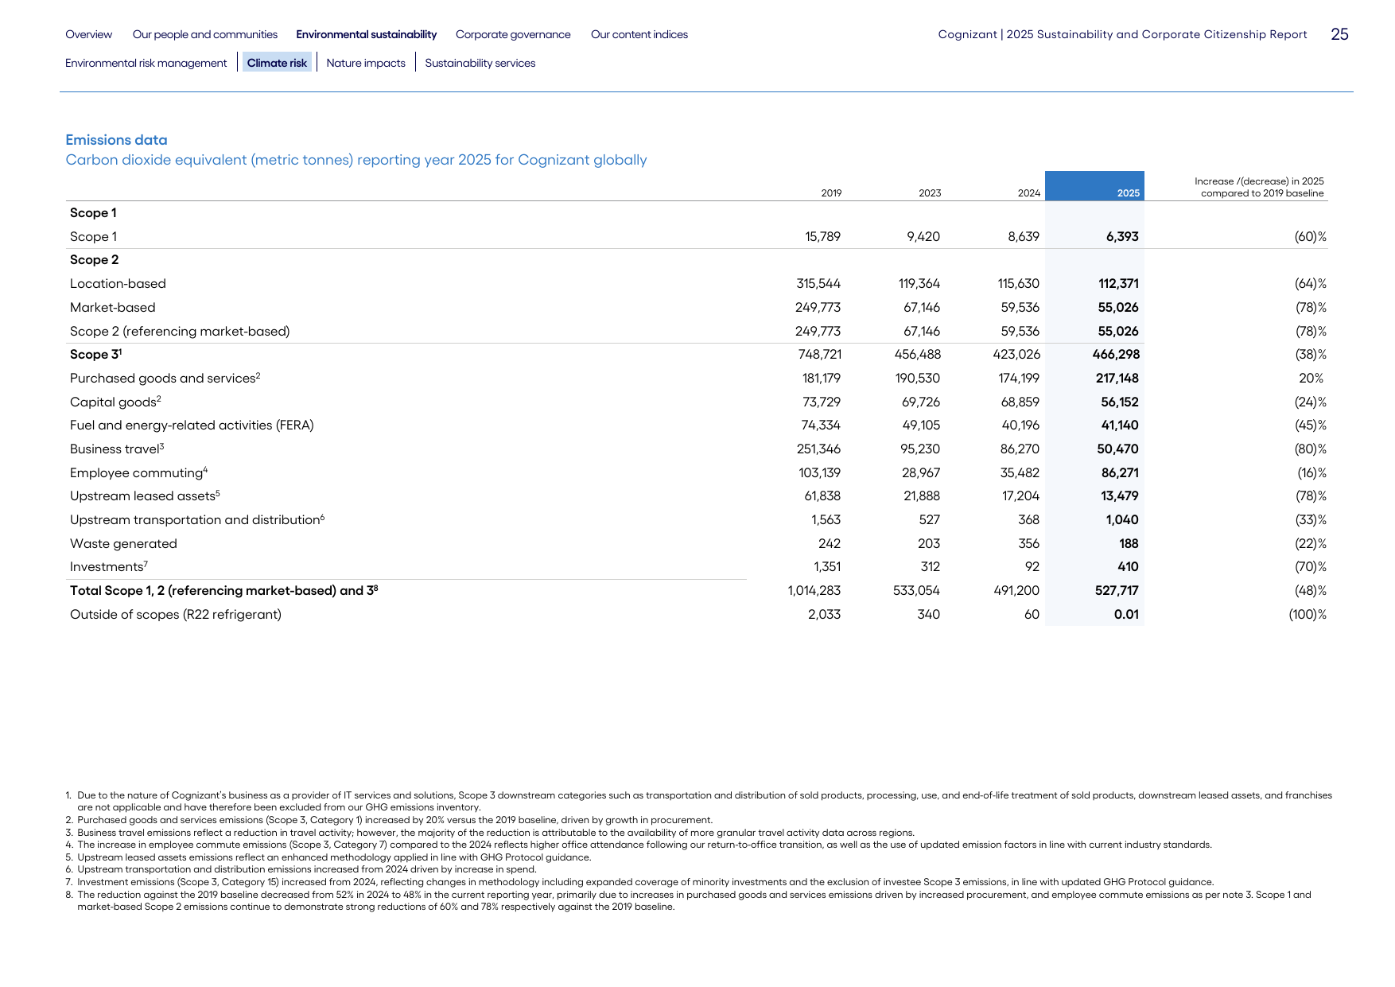The image size is (1395, 987).
Task: Open Environmental risk management subsection
Action: 146,63
